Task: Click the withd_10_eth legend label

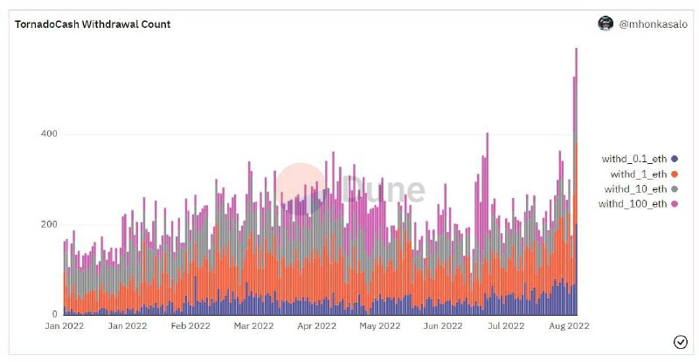Action: tap(635, 188)
